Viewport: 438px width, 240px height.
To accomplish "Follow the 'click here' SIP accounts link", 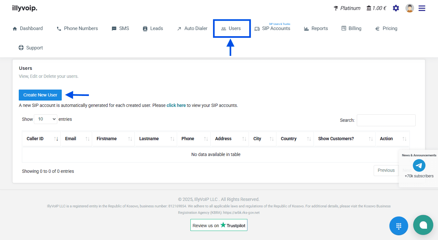I will tap(176, 105).
